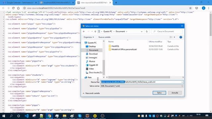Select Rete in navigation pane
The height and width of the screenshot is (119, 212).
click(x=88, y=77)
